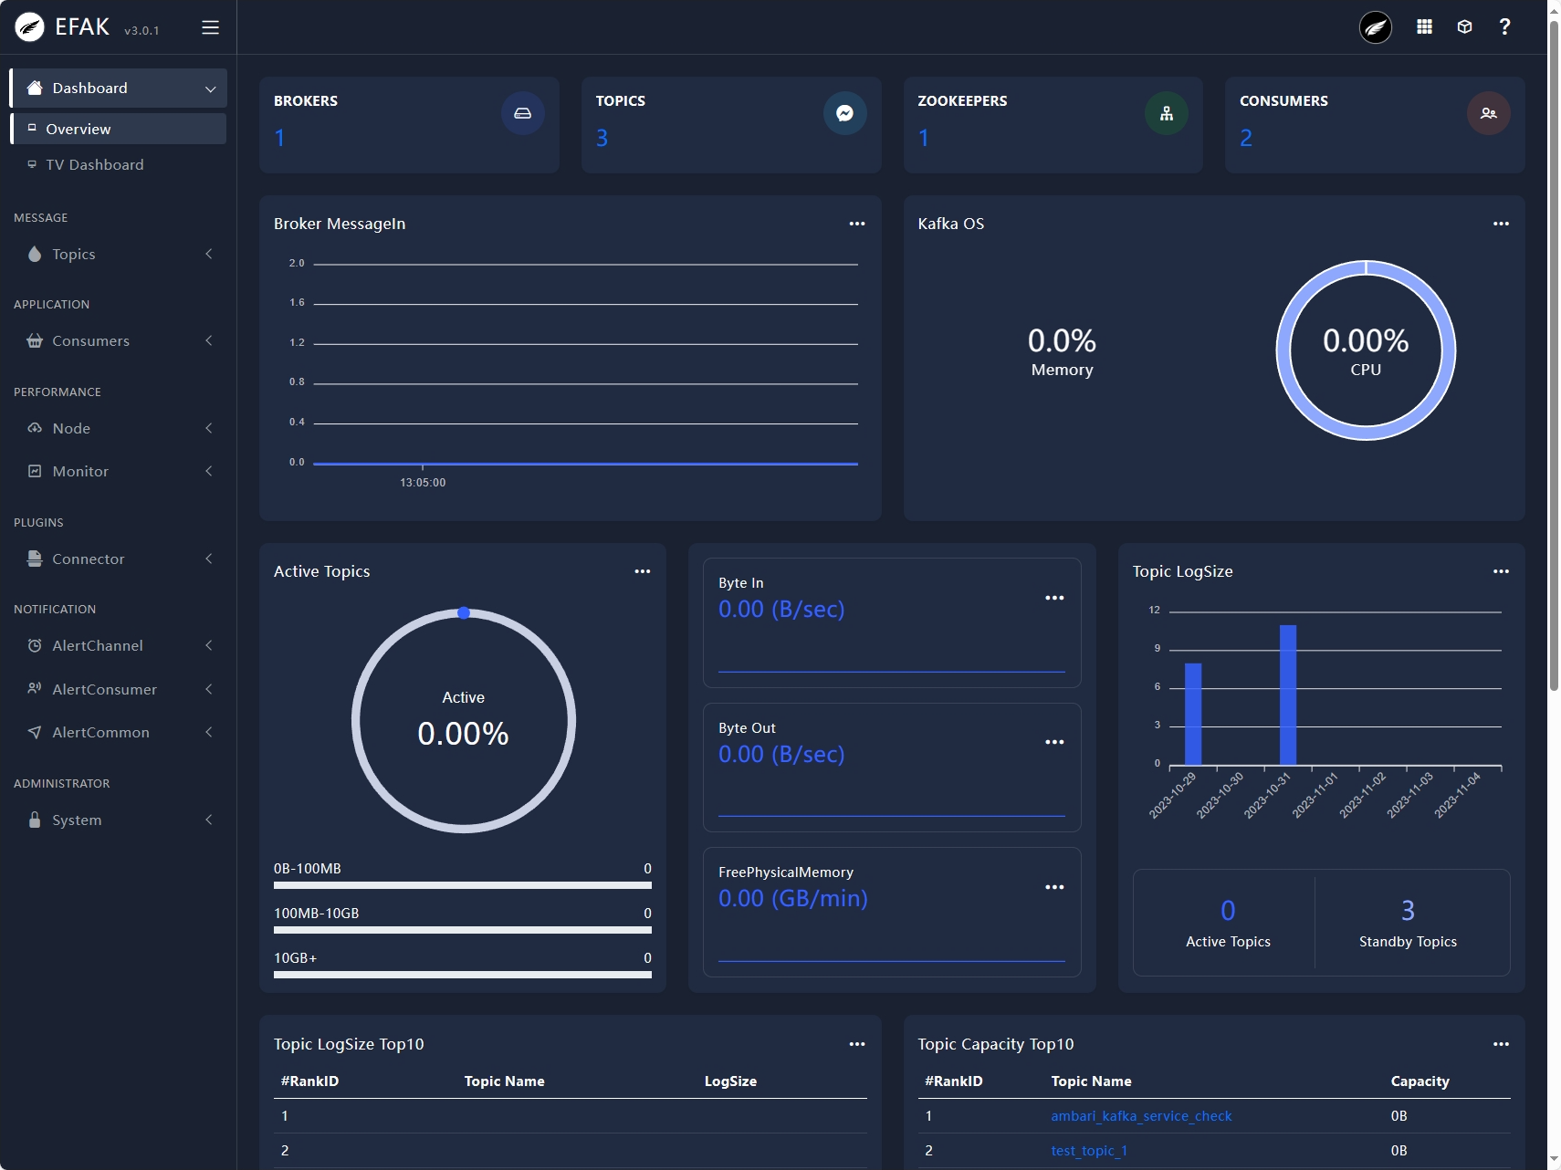The height and width of the screenshot is (1170, 1561).
Task: Open Byte In options ellipsis
Action: point(1054,598)
